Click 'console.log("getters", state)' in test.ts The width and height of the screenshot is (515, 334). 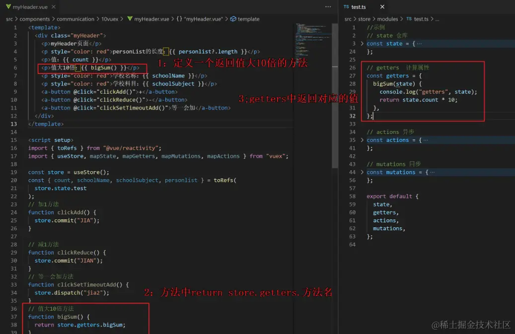coord(427,92)
